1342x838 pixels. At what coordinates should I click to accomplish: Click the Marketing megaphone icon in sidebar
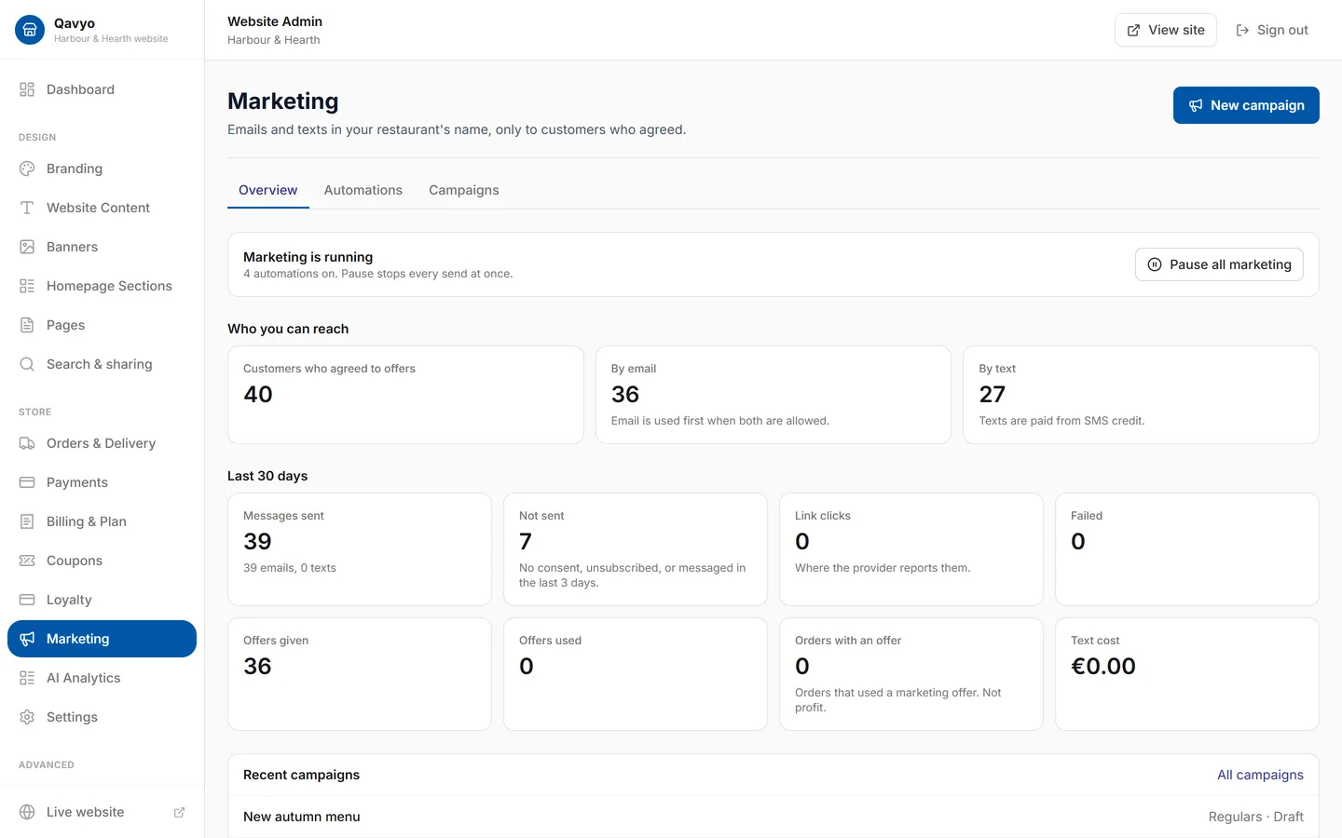click(27, 639)
